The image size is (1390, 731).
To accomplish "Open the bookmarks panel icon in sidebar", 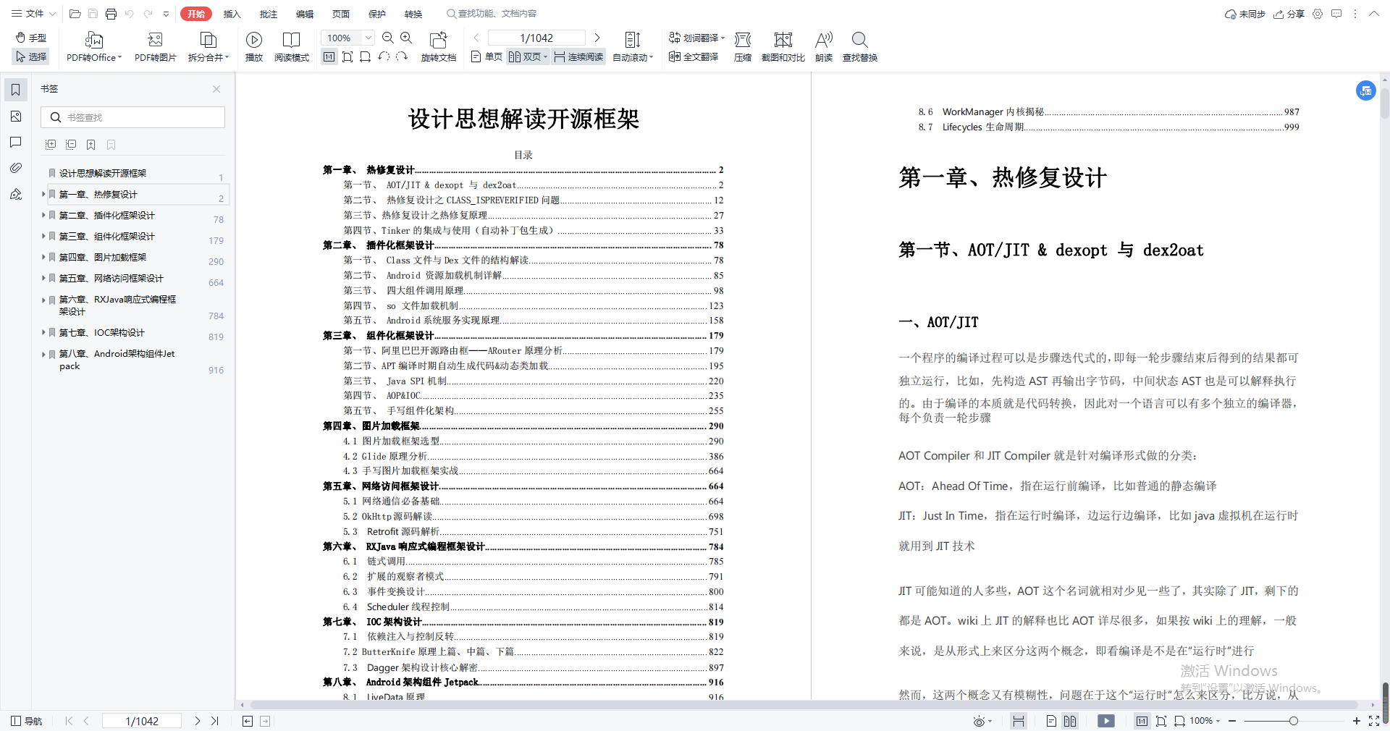I will 15,90.
